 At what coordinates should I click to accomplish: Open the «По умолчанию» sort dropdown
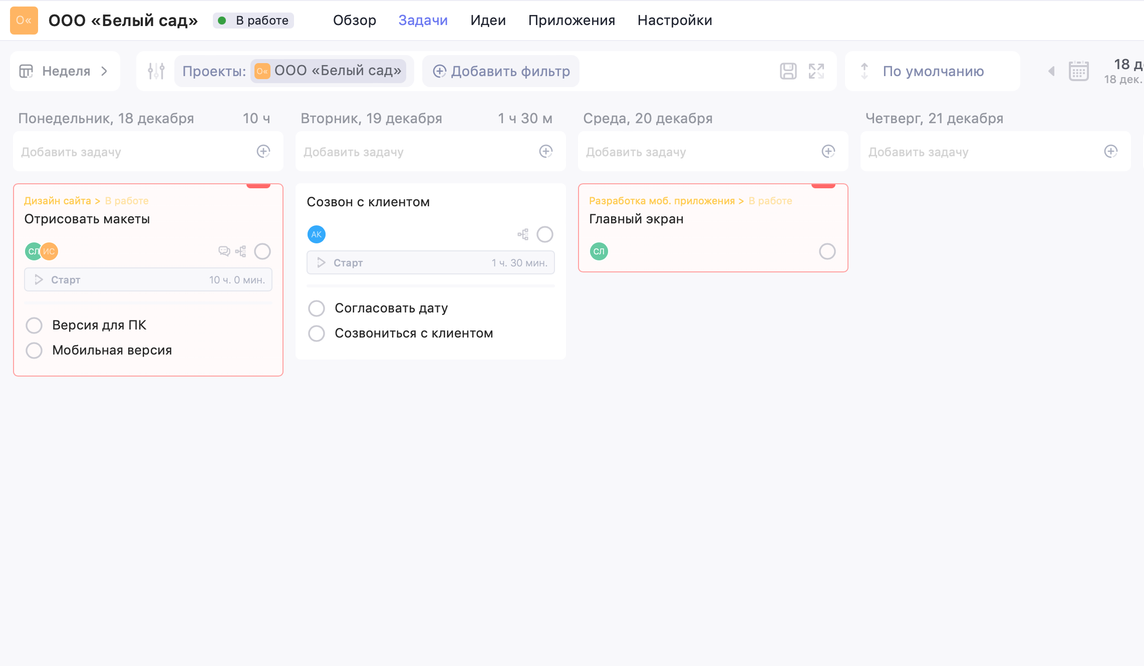pyautogui.click(x=933, y=71)
